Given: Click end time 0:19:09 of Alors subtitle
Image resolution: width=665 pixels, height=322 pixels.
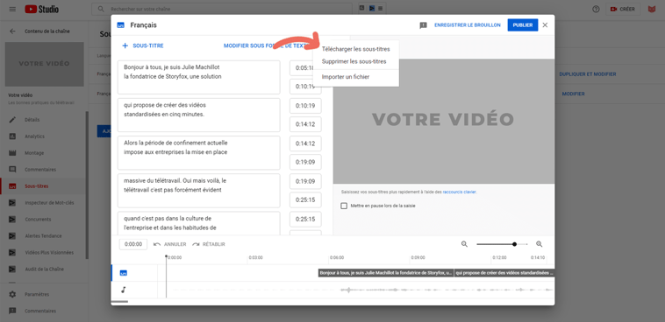Looking at the screenshot, I should click(305, 162).
